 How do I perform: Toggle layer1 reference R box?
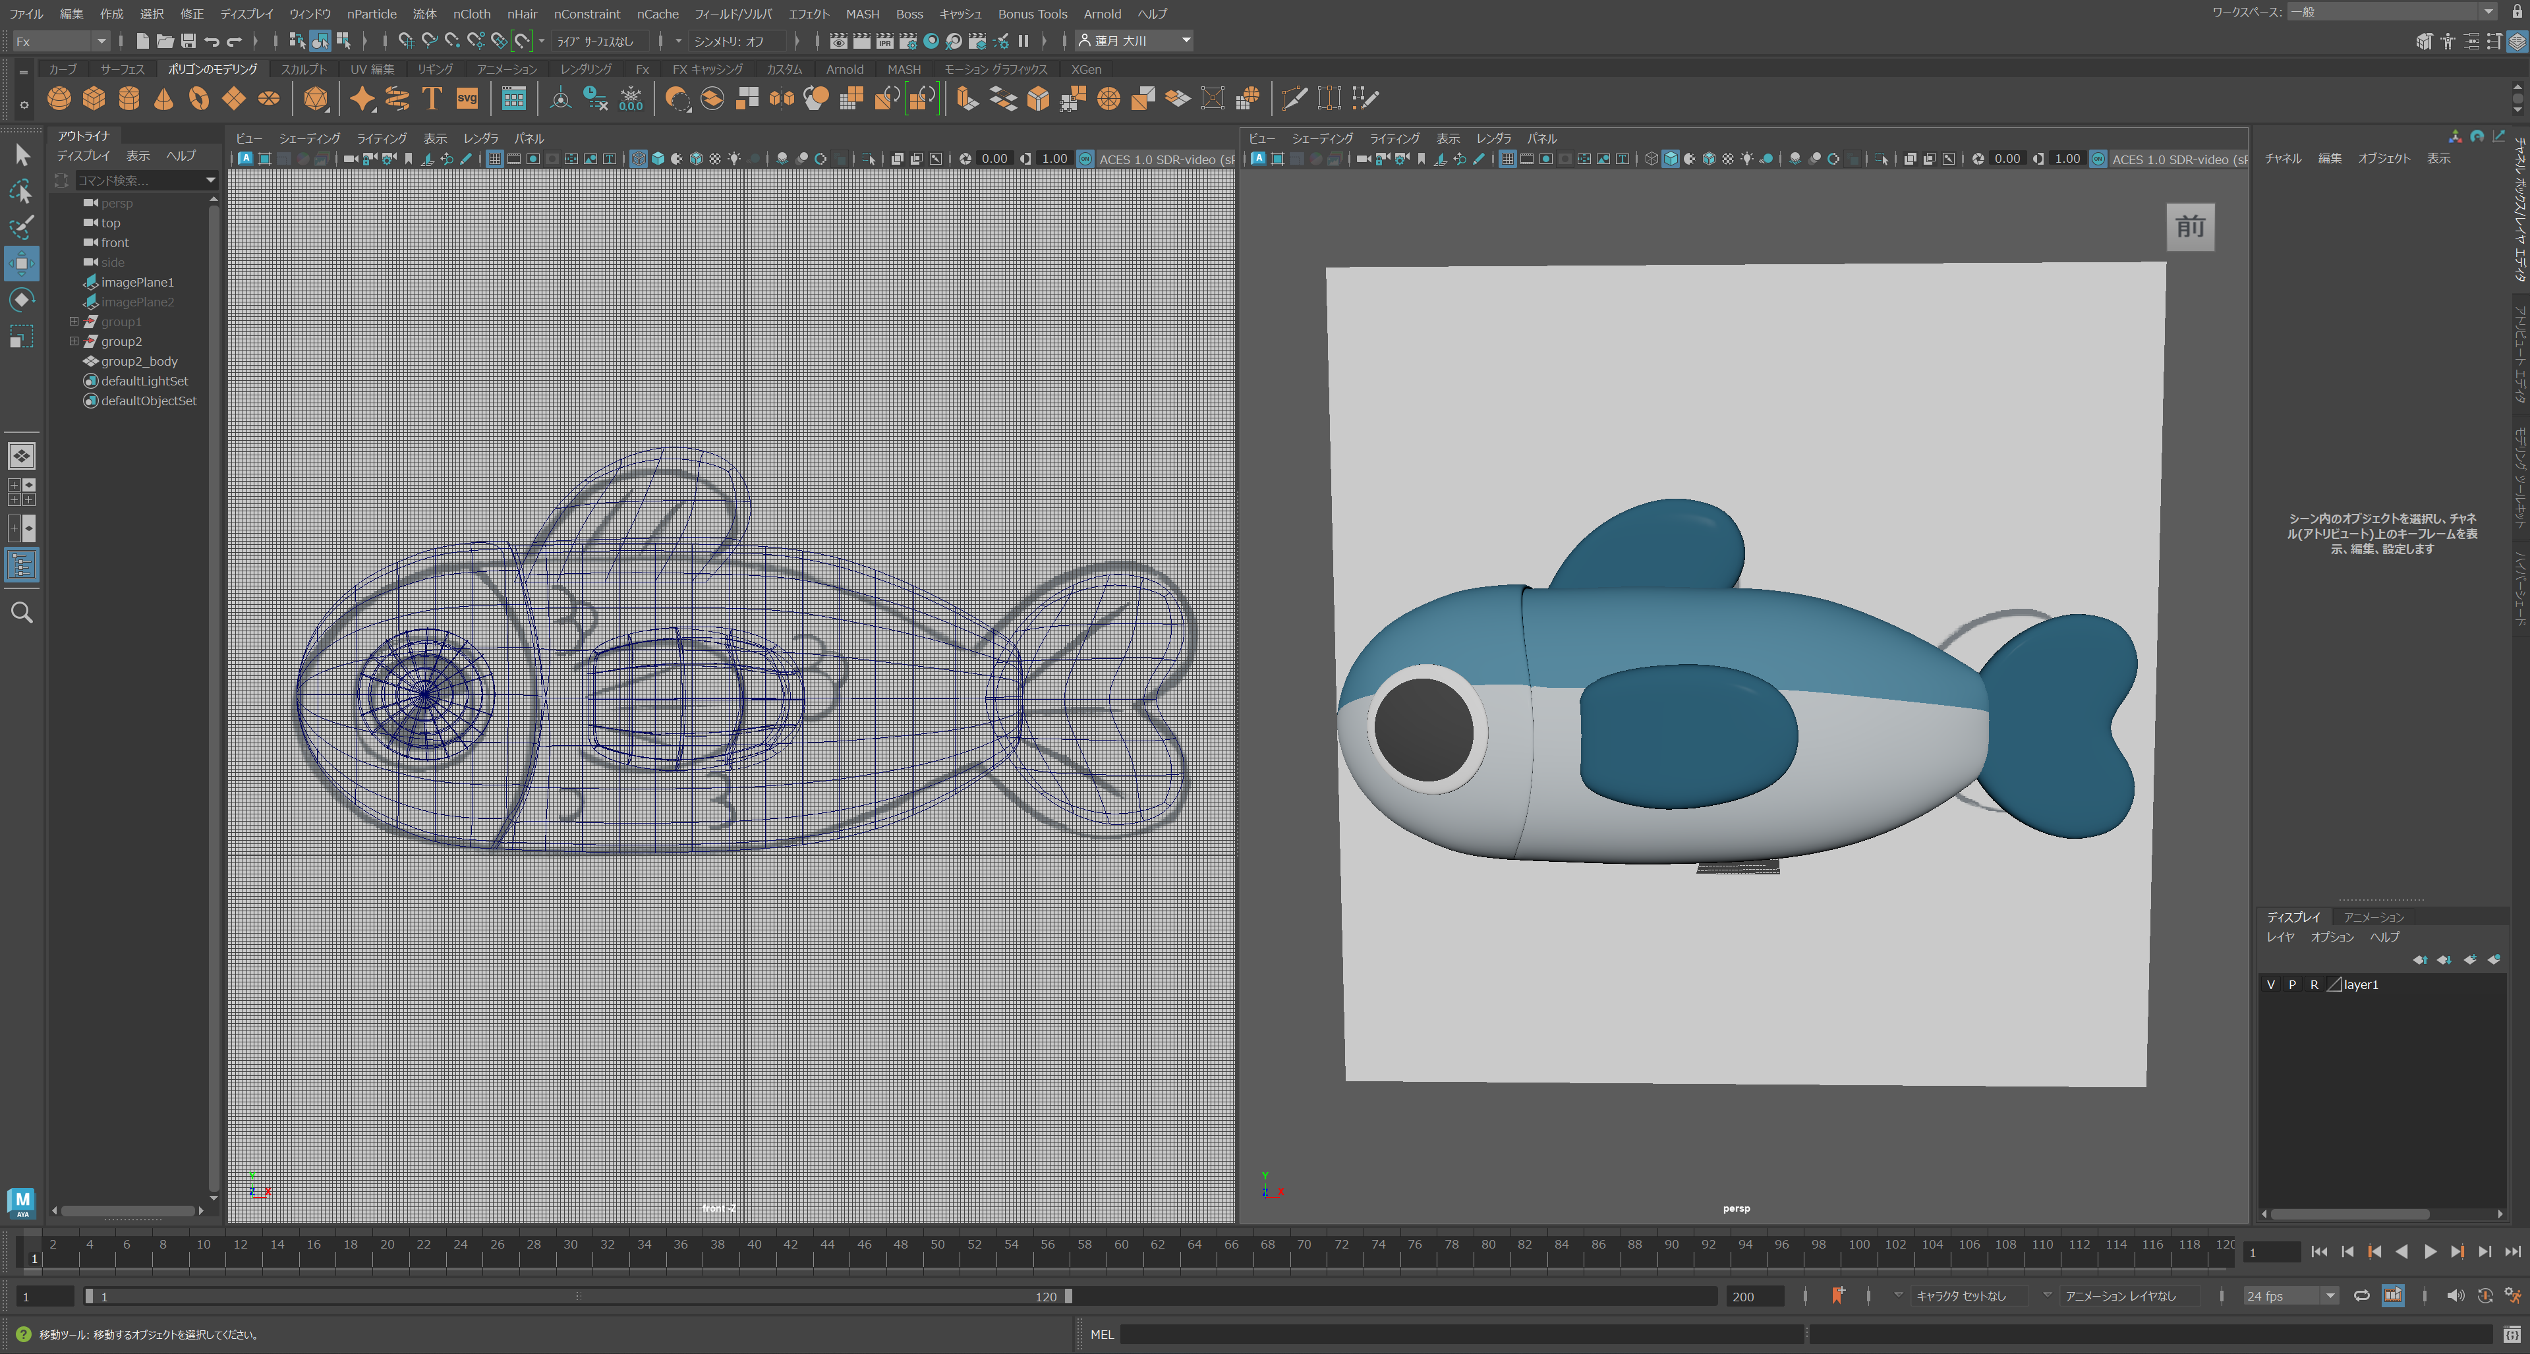(x=2314, y=984)
